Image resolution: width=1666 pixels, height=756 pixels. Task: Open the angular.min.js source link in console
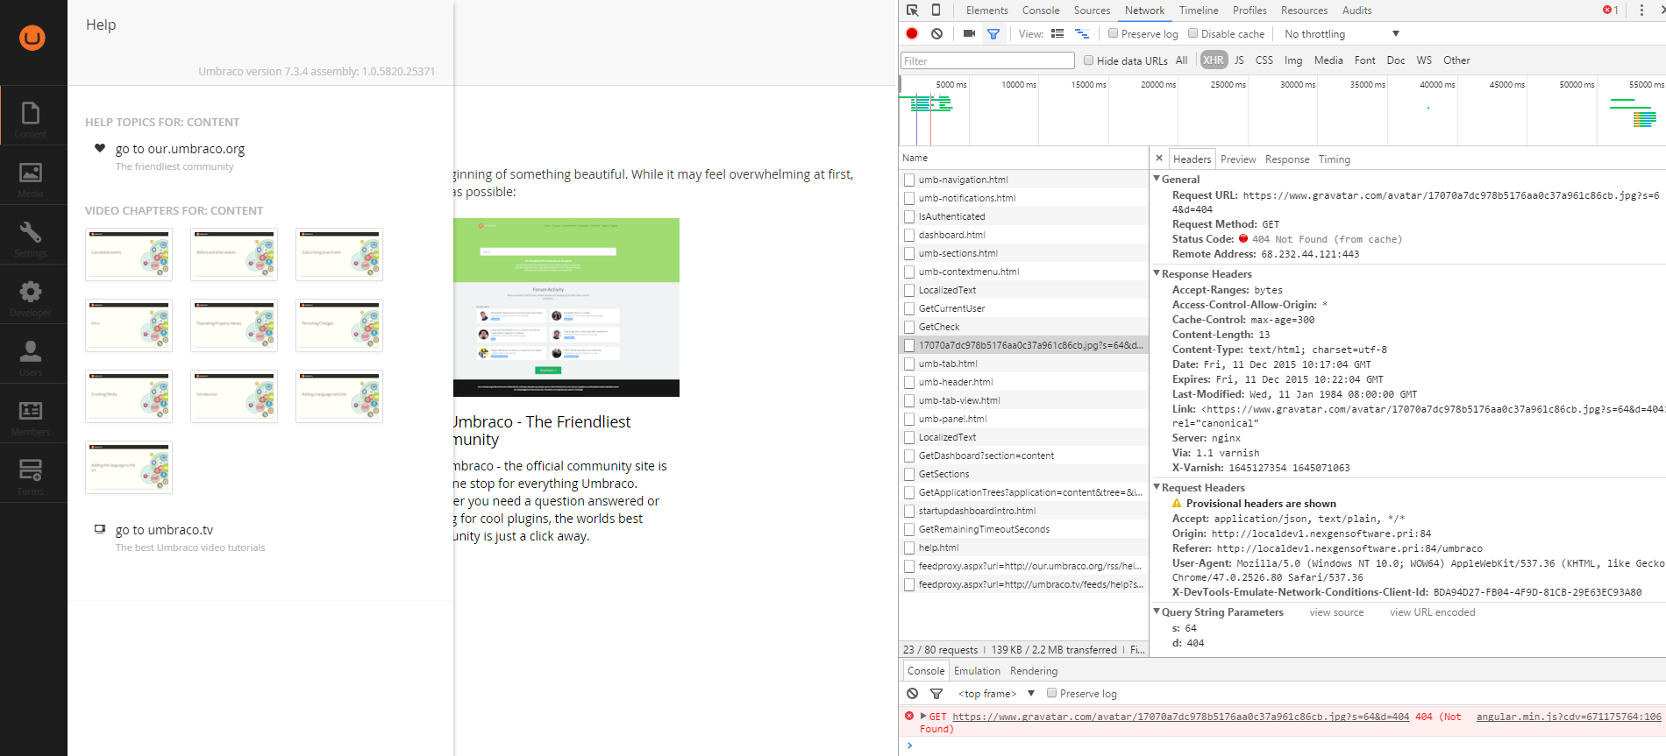click(x=1568, y=717)
